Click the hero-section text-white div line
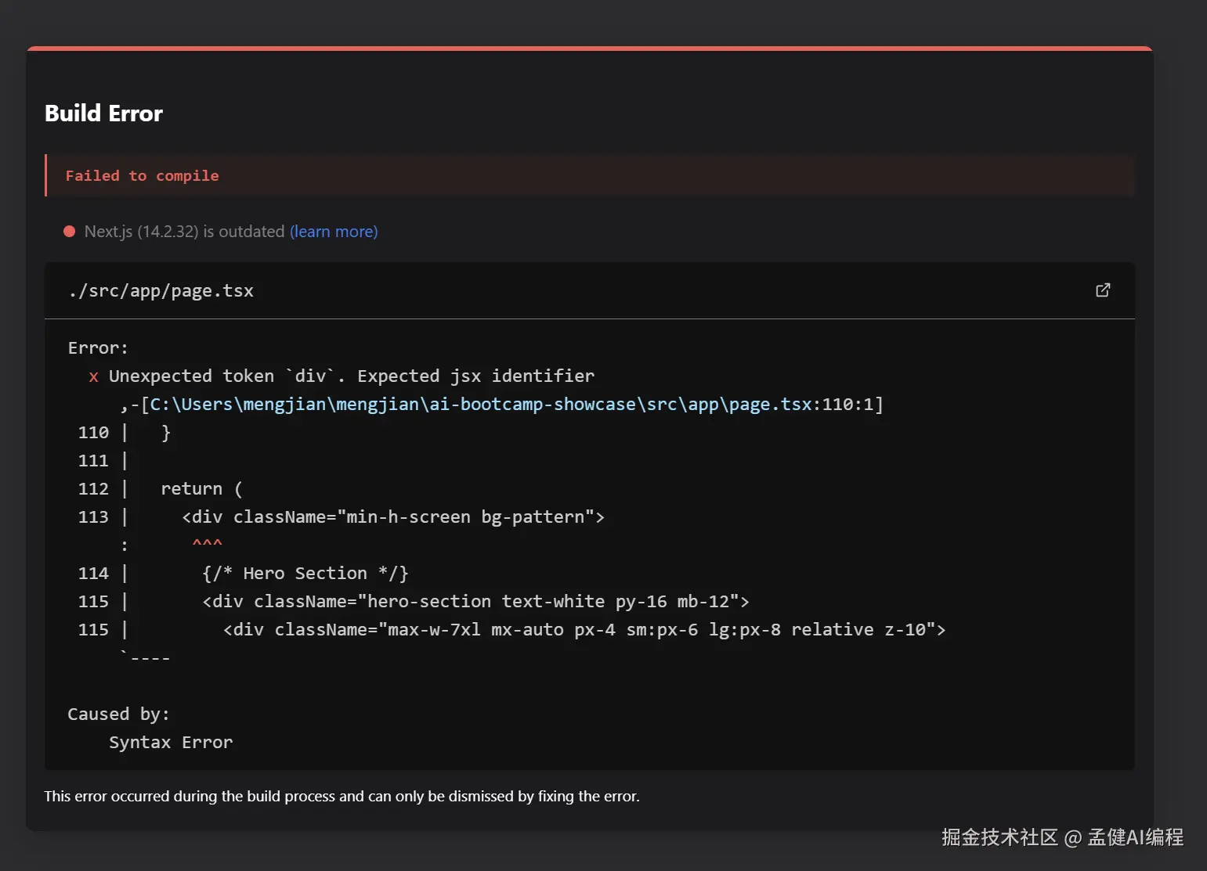 [475, 602]
